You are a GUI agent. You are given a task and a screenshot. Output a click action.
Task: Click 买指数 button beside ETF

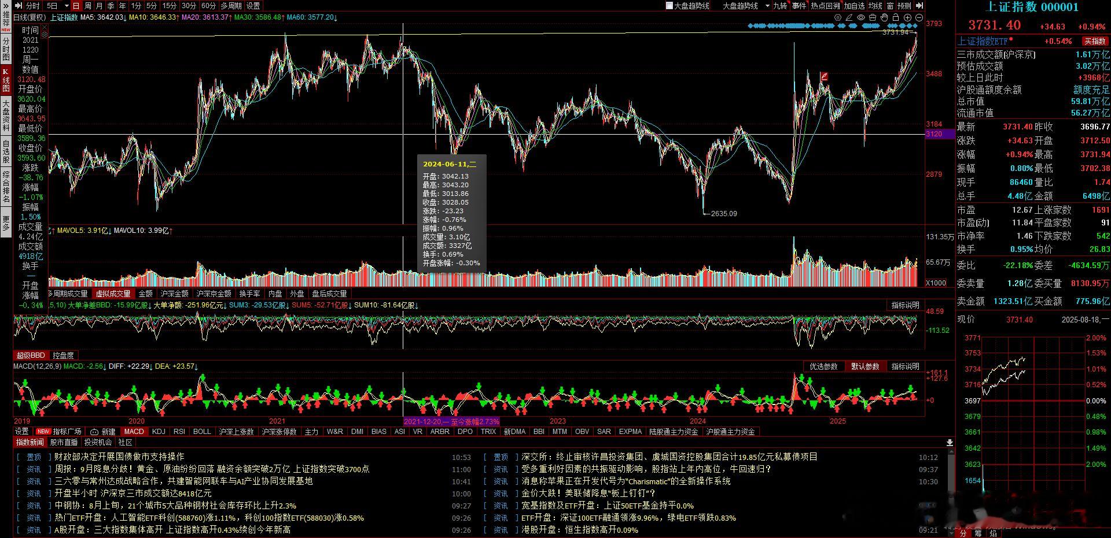(x=1095, y=41)
